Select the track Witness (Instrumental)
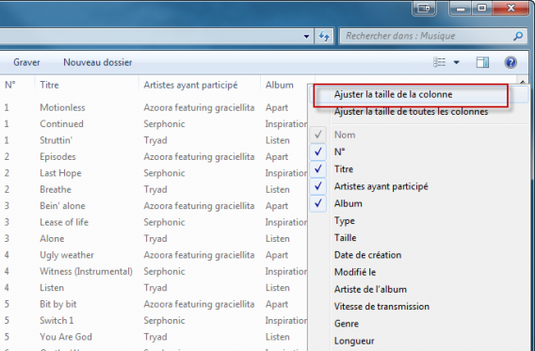 coord(86,271)
